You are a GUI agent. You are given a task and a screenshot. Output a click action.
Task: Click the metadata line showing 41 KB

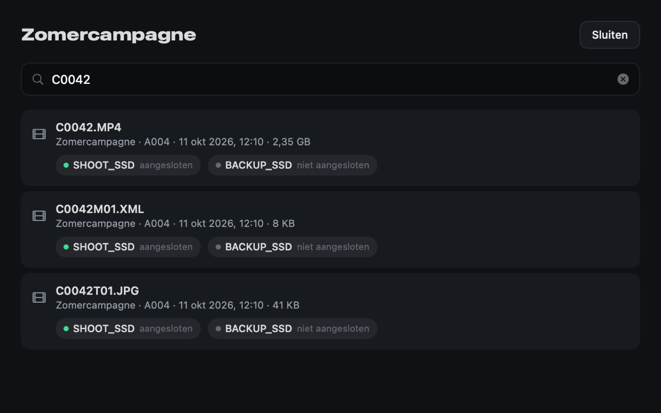(x=178, y=306)
